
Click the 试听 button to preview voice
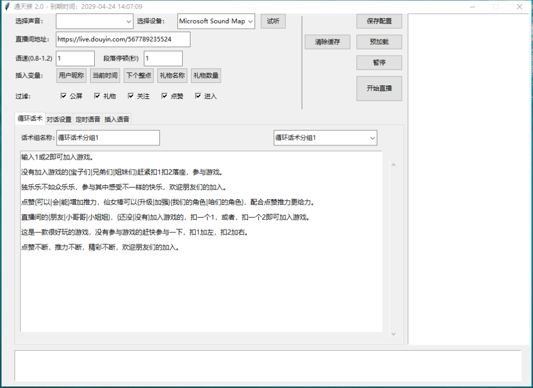pyautogui.click(x=273, y=21)
